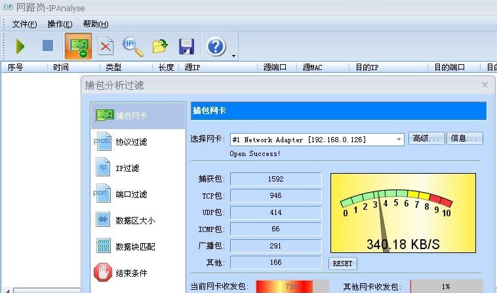
Task: Clear packets with the red X document icon
Action: tap(106, 47)
